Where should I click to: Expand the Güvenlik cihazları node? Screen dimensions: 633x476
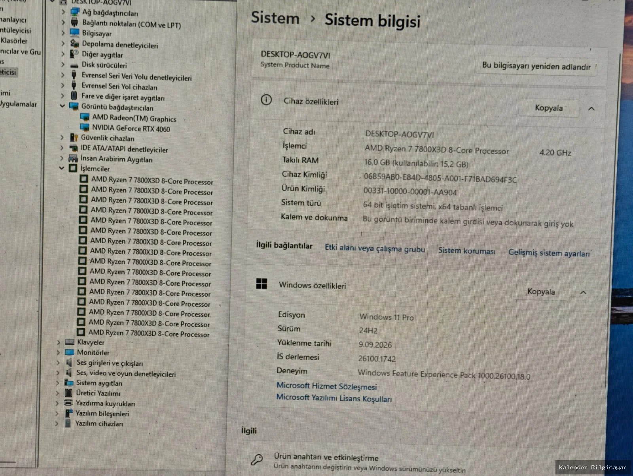(62, 137)
